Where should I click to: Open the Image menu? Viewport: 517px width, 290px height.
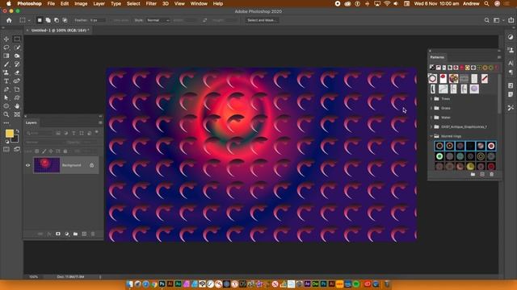[81, 3]
